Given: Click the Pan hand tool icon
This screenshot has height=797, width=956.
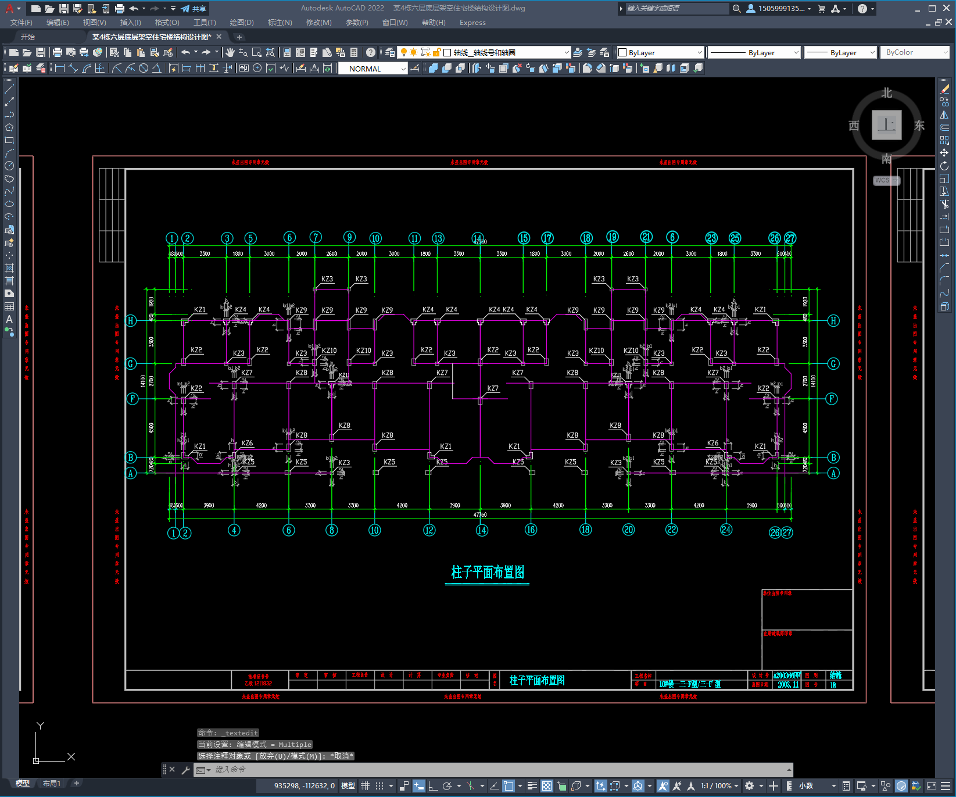Looking at the screenshot, I should pos(230,52).
